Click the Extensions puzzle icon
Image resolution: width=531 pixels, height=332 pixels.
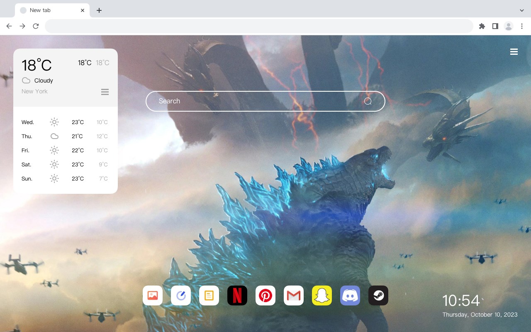pos(482,26)
